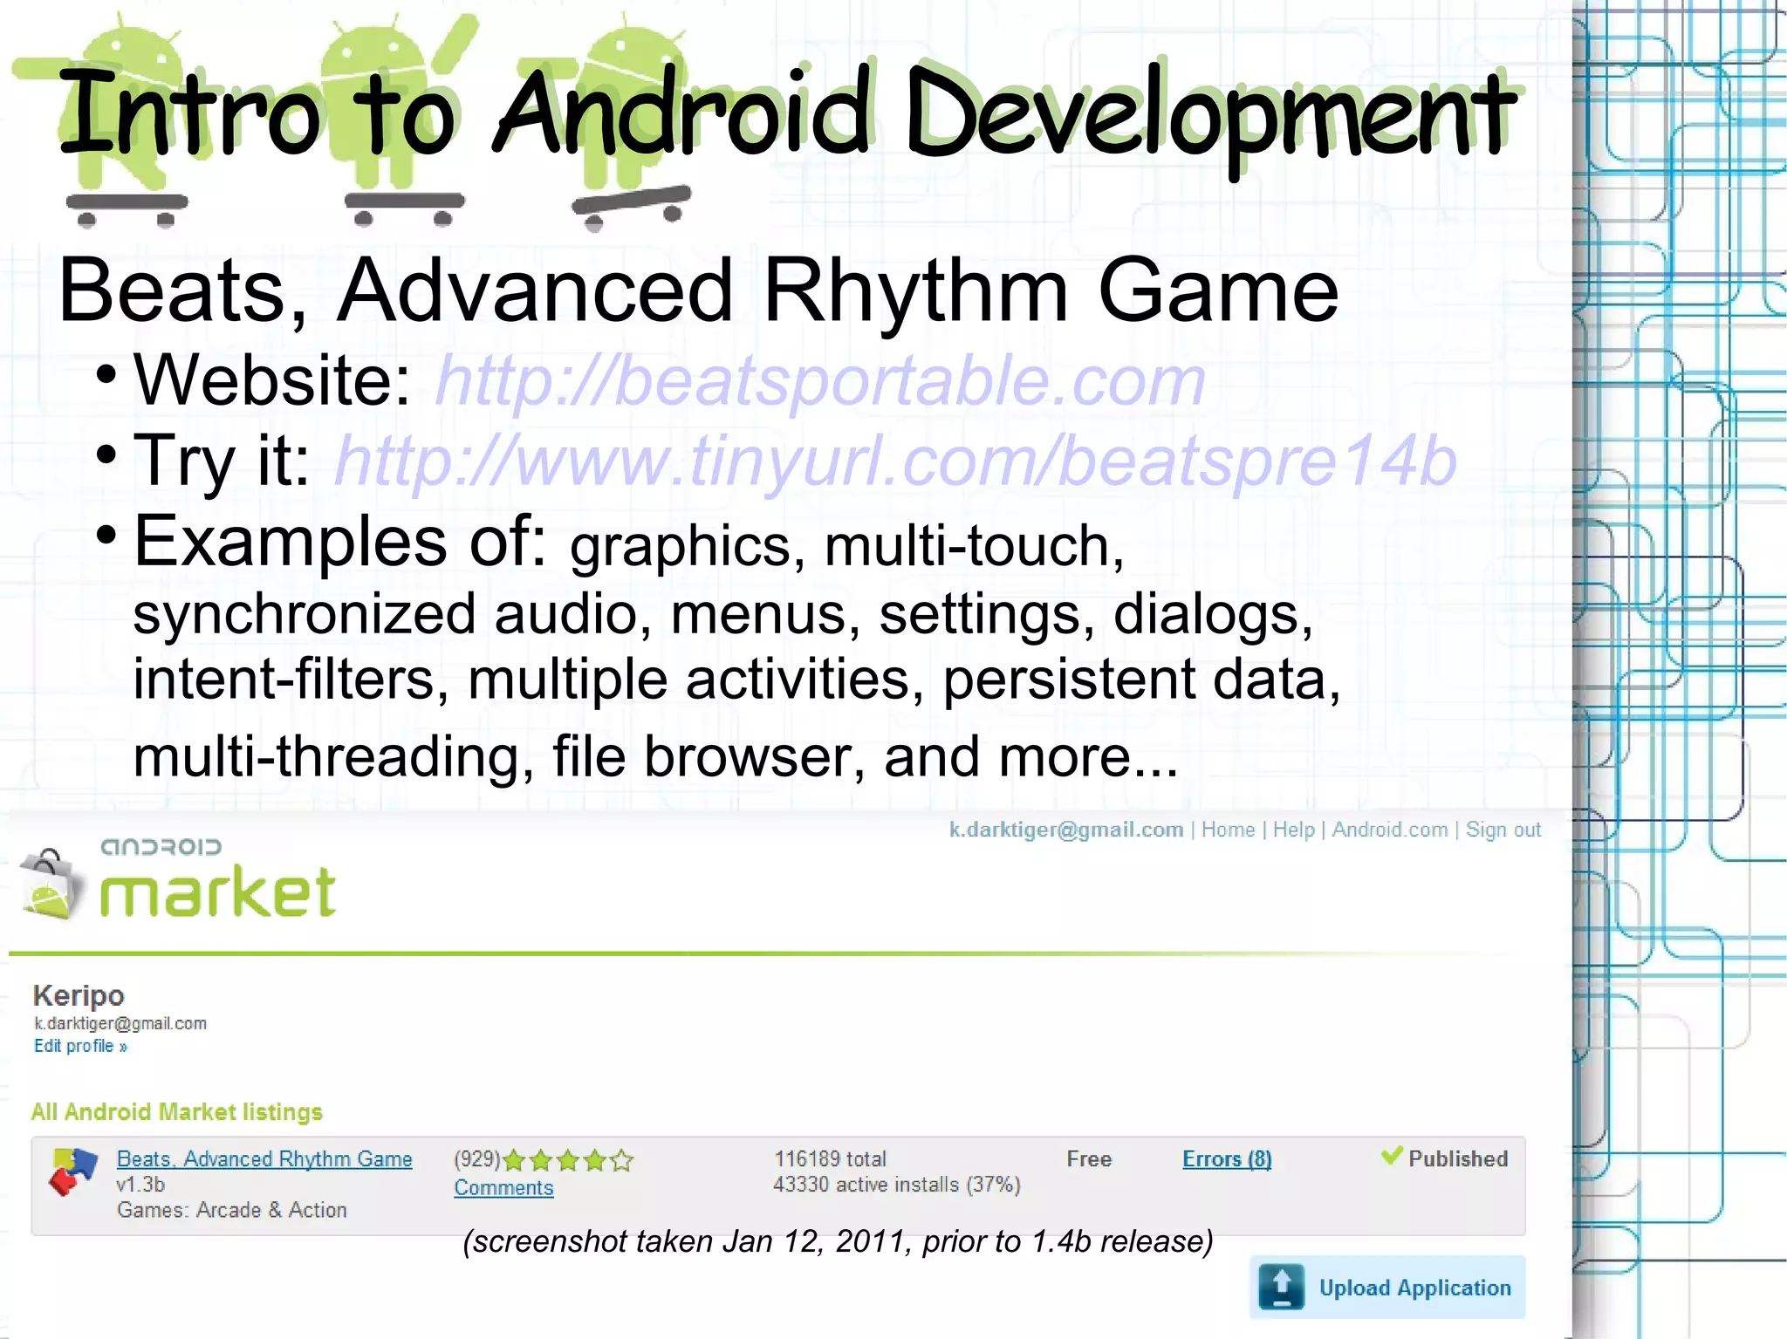The height and width of the screenshot is (1339, 1787).
Task: Open Help in the top navigation
Action: [1293, 830]
